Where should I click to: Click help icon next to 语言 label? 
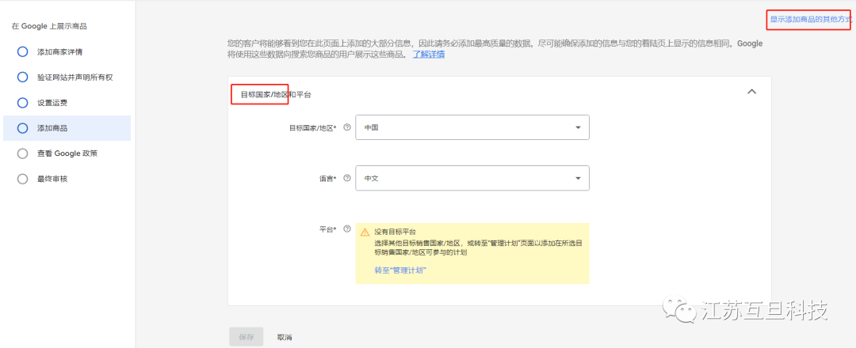346,179
